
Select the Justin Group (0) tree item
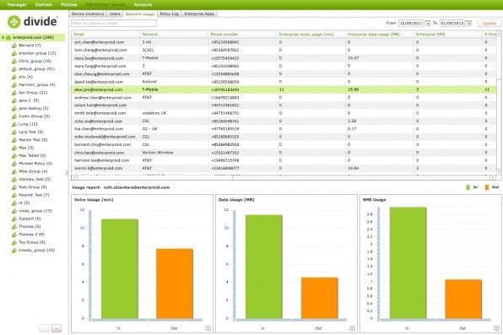(34, 116)
